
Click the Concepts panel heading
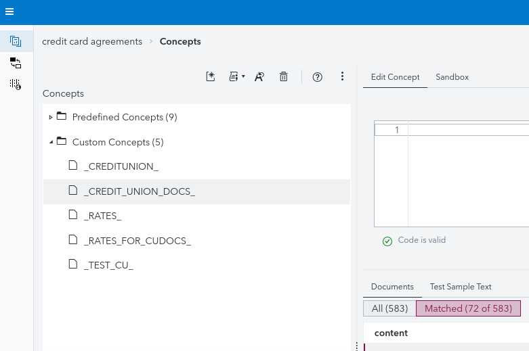tap(63, 93)
